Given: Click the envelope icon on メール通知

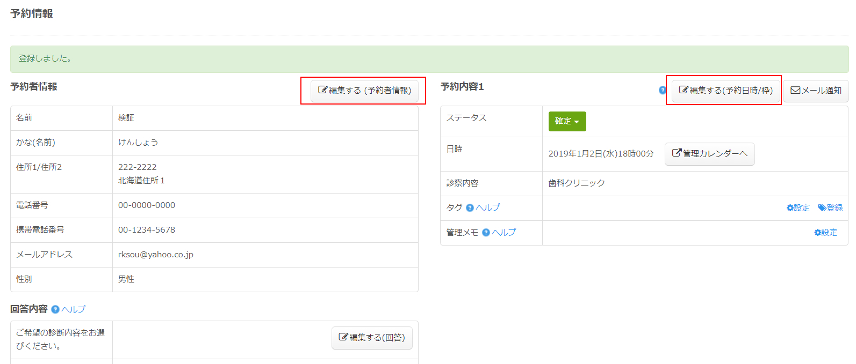Looking at the screenshot, I should tap(795, 91).
